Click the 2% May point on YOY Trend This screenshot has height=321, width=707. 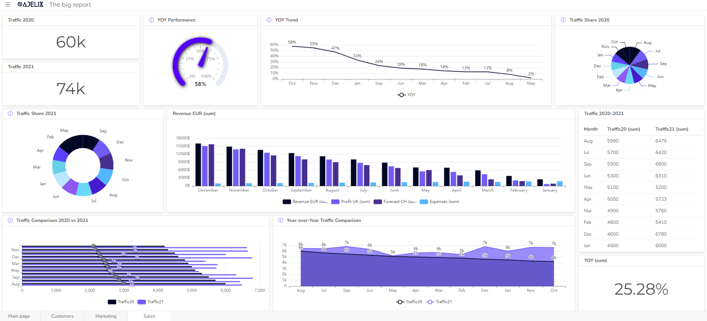pyautogui.click(x=531, y=78)
